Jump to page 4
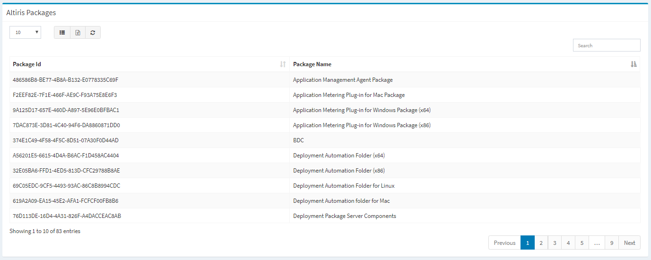 point(568,243)
